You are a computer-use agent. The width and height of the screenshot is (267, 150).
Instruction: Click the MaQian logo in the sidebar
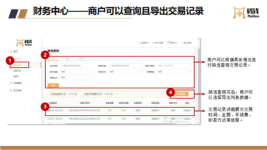pos(24,43)
